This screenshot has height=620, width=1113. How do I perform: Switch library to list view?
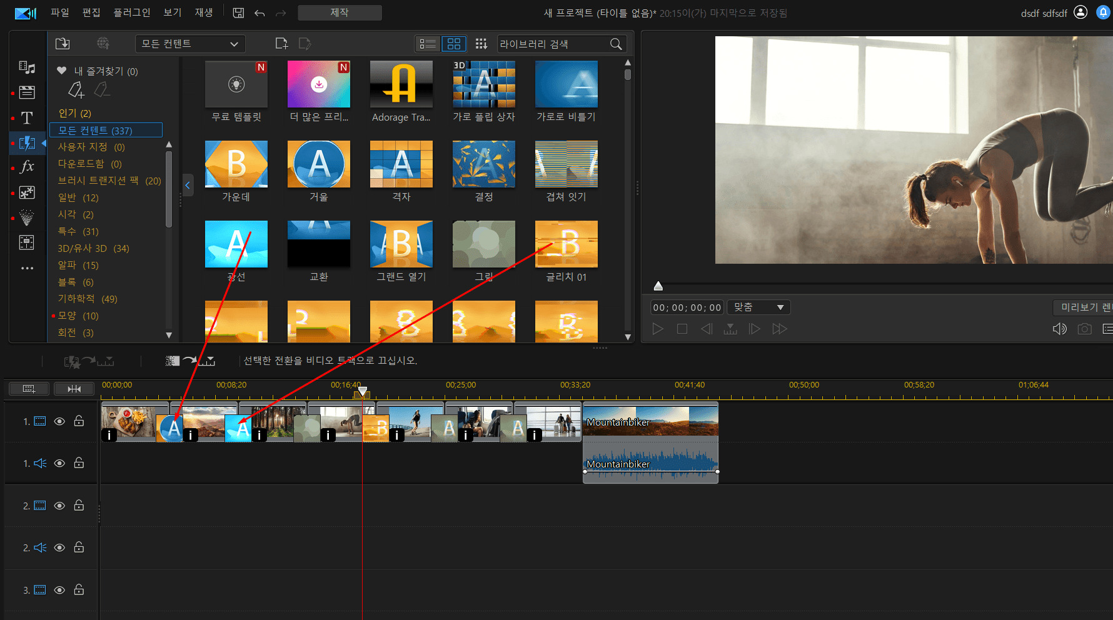click(428, 44)
